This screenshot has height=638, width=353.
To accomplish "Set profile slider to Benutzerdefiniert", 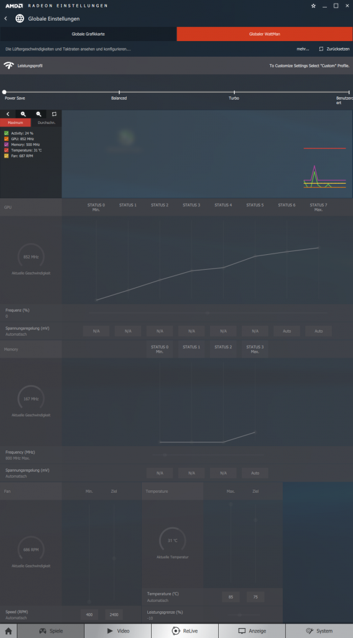I will (349, 92).
